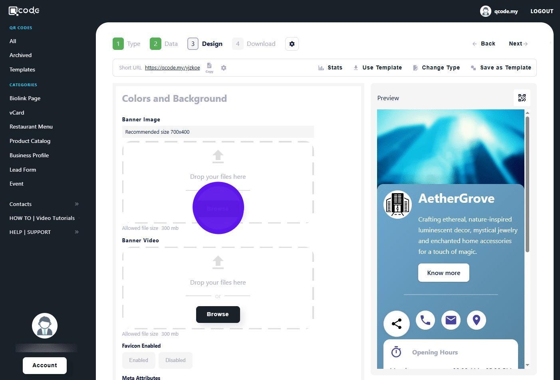Set Favicon to Enabled

[139, 360]
